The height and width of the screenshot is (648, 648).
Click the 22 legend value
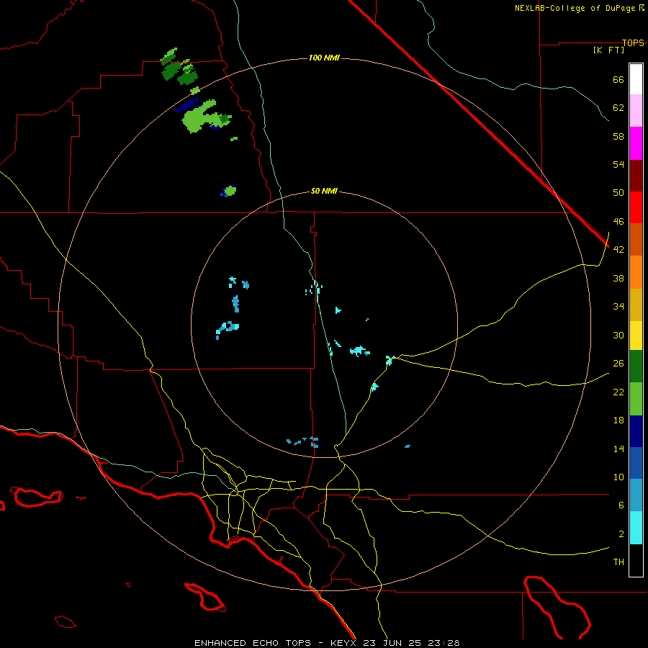(x=618, y=392)
